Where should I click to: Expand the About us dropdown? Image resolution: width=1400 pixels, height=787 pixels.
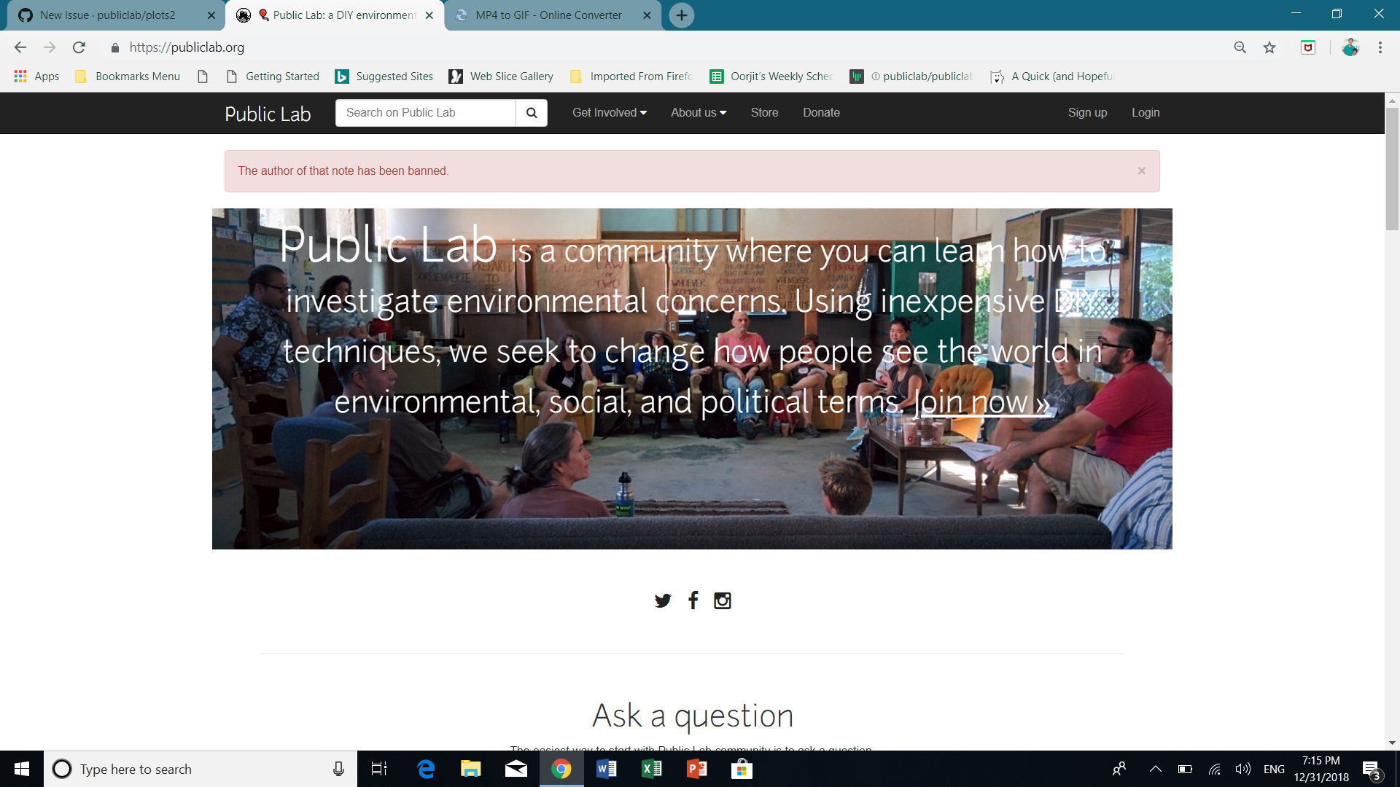[698, 112]
